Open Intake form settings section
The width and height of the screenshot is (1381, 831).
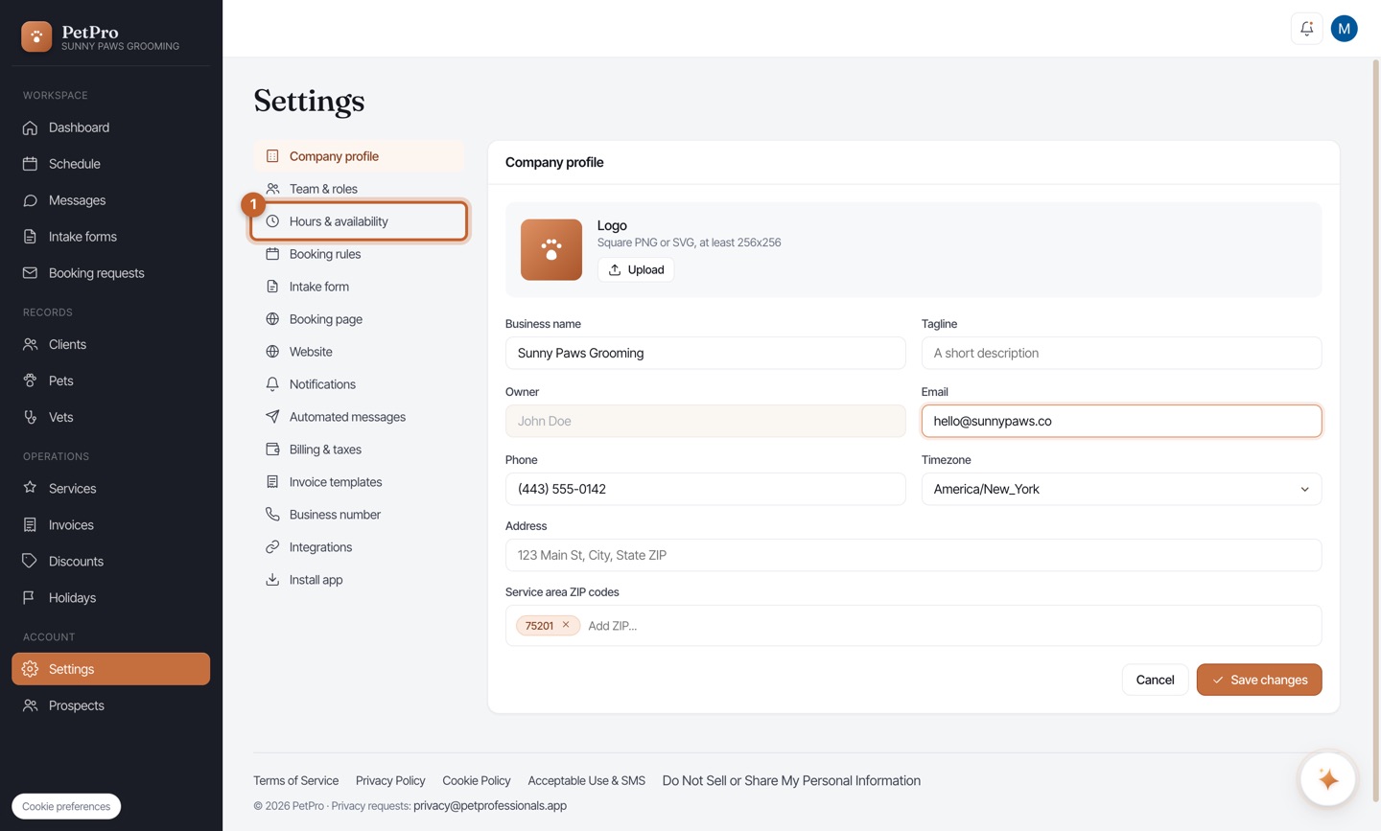(359, 287)
